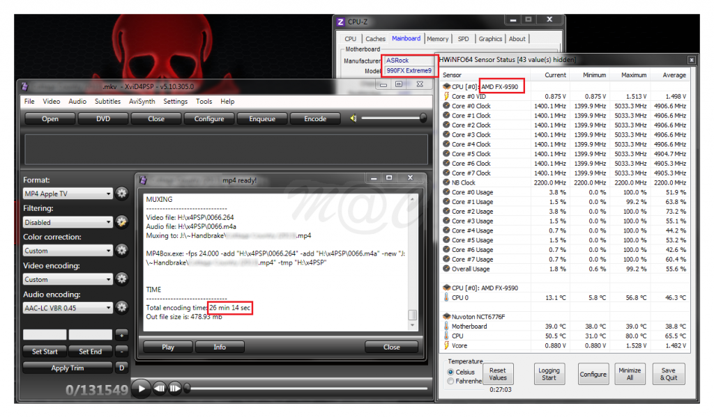Open the Audio encoding AAC-LC dropdown

tap(68, 308)
